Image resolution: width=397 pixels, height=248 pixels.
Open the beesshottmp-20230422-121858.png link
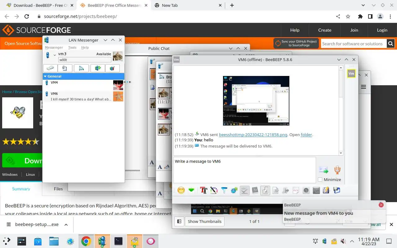pyautogui.click(x=253, y=135)
